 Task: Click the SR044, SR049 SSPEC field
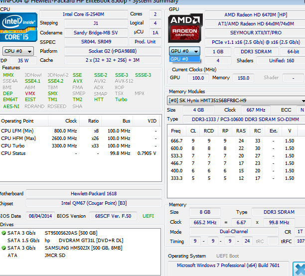96,42
